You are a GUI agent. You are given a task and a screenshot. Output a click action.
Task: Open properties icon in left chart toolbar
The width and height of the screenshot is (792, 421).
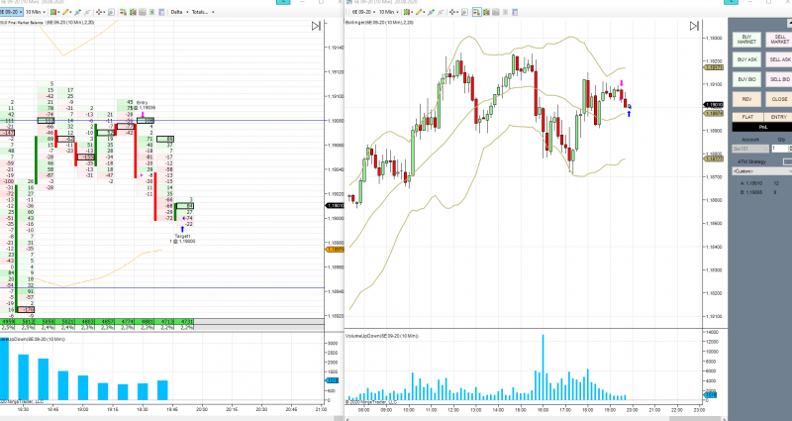pos(161,12)
